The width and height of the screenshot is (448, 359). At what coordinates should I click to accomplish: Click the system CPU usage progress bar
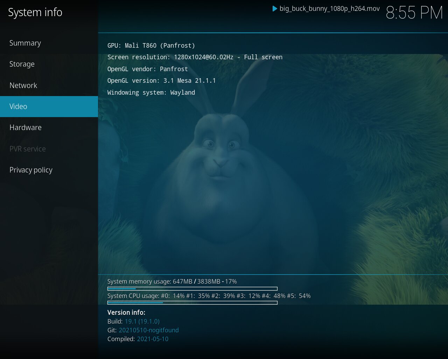pos(192,303)
